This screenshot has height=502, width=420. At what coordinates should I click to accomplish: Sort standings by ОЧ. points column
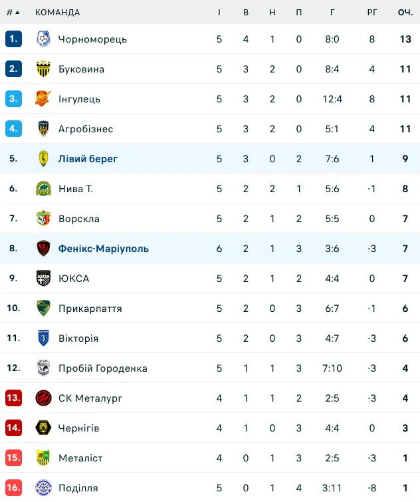click(x=405, y=13)
